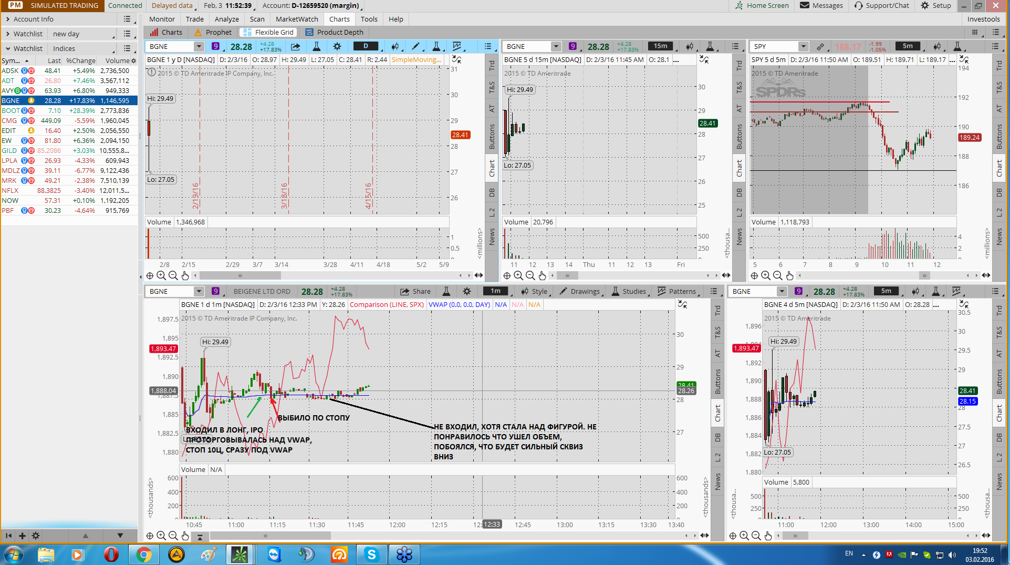Toggle the DB side panel on the SPY chart
Screen dimensions: 1010x565
pos(999,192)
